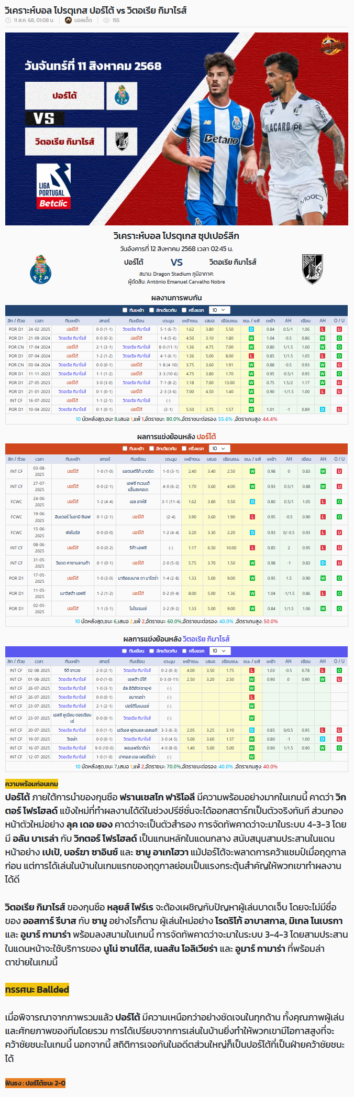Click the red L result badge, head-to-head 07-04-2024
This screenshot has width=354, height=1097.
[251, 356]
